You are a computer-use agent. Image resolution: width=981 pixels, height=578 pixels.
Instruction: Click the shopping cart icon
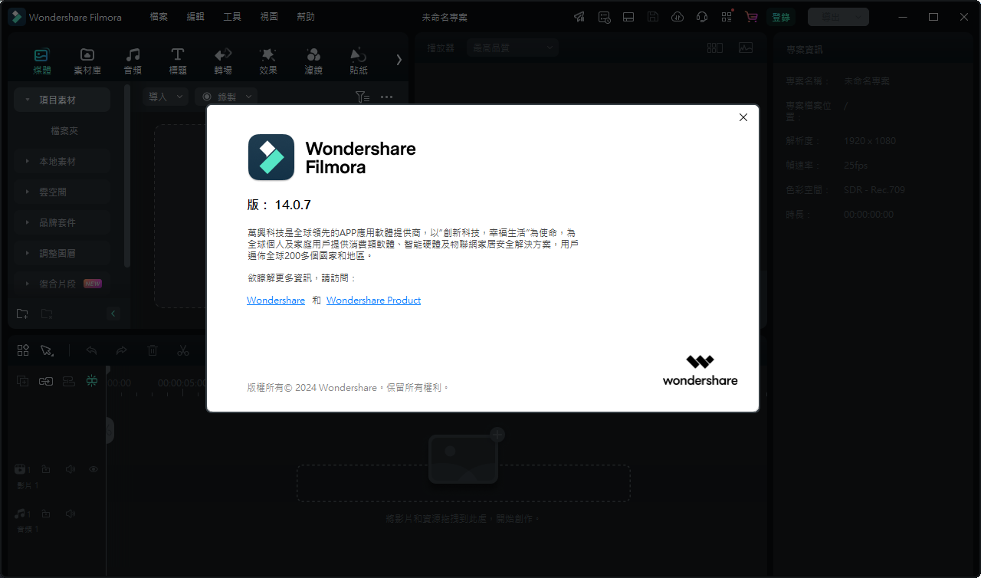point(751,17)
